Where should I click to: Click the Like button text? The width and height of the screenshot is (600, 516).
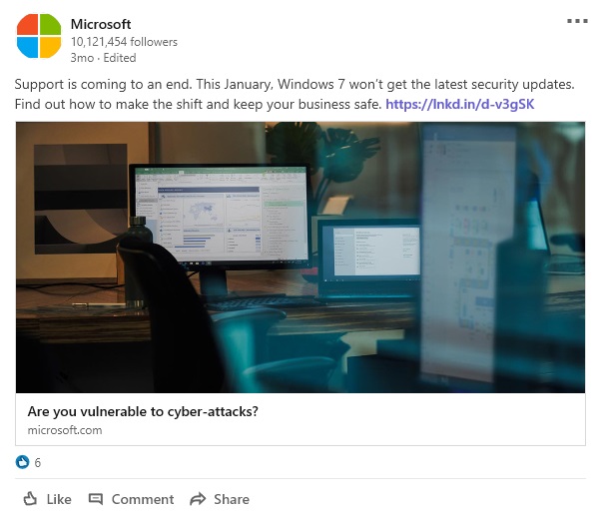coord(59,499)
